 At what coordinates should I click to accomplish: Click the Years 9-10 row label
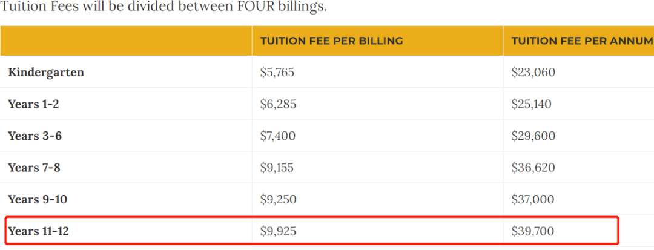pos(38,200)
